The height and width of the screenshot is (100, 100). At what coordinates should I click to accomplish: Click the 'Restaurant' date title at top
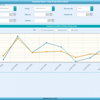[x=50, y=2]
